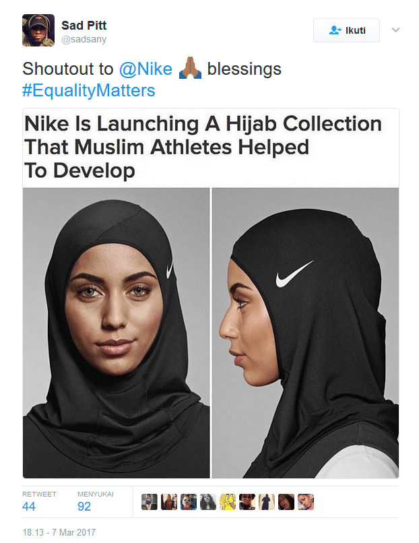Follow the #EqualityMatters hashtag link
This screenshot has width=419, height=543.
89,90
